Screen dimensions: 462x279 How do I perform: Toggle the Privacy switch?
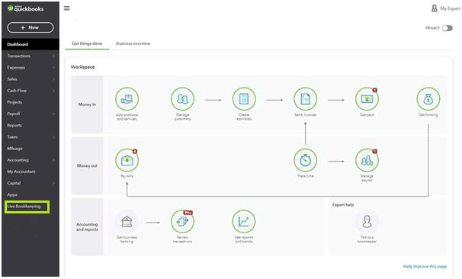(448, 28)
